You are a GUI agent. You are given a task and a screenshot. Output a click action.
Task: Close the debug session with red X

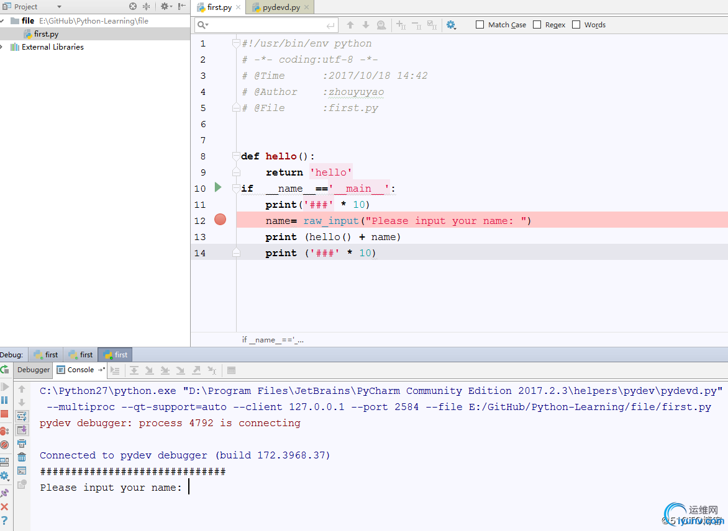coord(4,506)
